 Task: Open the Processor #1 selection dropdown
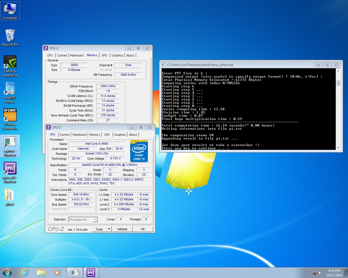(x=83, y=219)
